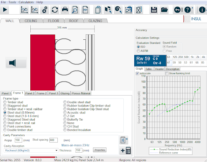Open the plus calculator icon

point(126,150)
